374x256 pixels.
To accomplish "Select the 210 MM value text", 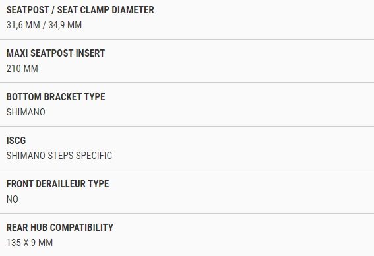I will pyautogui.click(x=22, y=69).
